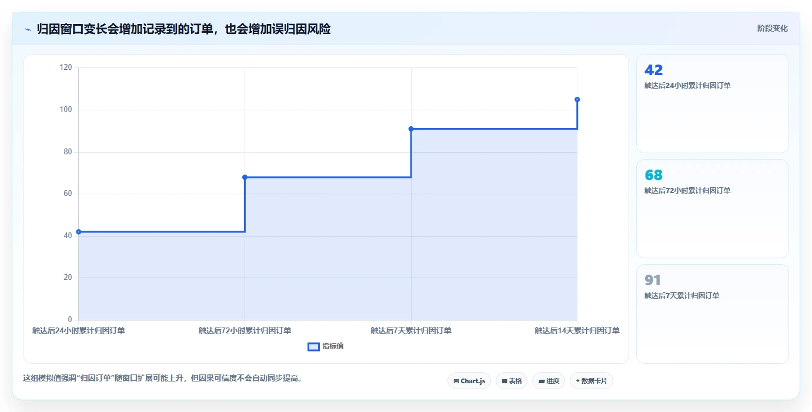The height and width of the screenshot is (412, 812).
Task: Click the y-axis tick 80
Action: 68,152
